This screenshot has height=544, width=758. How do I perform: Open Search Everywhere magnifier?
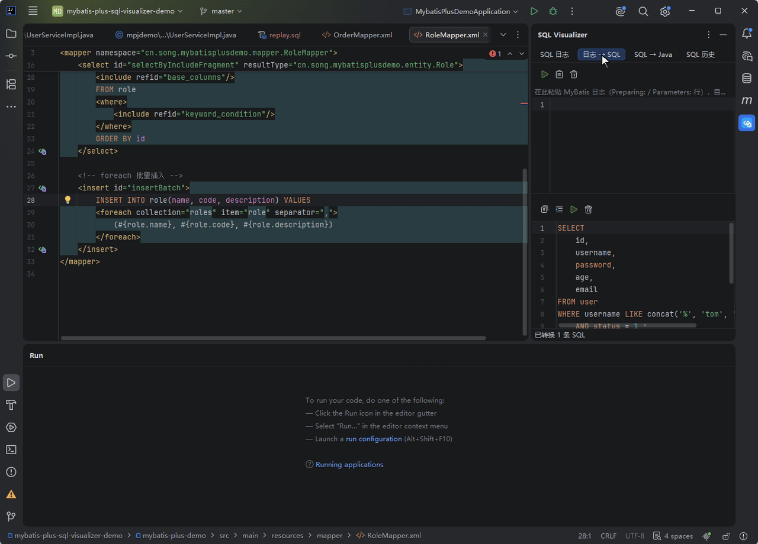point(643,11)
